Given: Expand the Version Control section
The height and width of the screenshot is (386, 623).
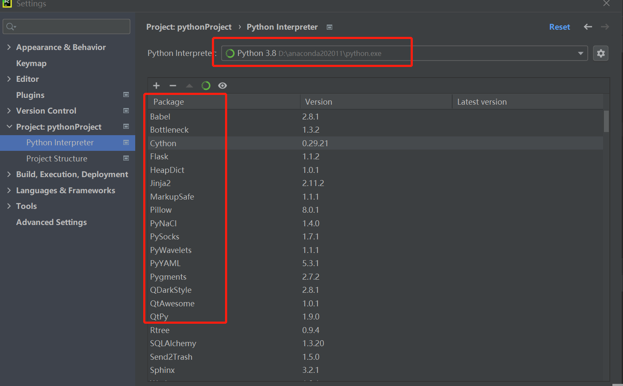Looking at the screenshot, I should pos(9,111).
